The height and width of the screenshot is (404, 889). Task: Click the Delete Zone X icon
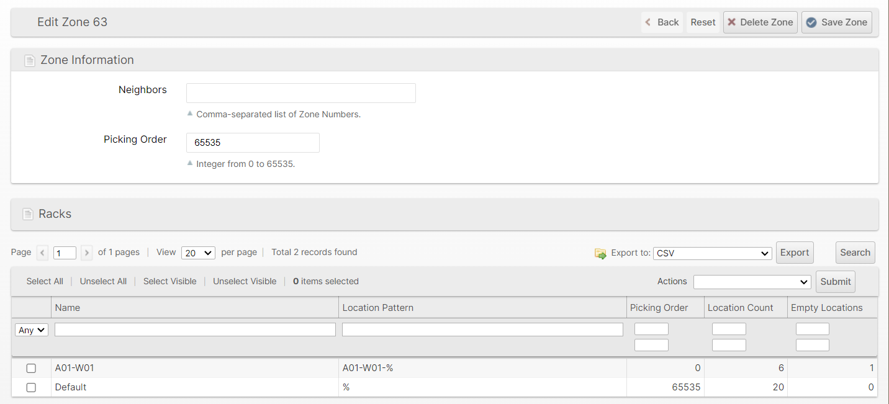732,22
